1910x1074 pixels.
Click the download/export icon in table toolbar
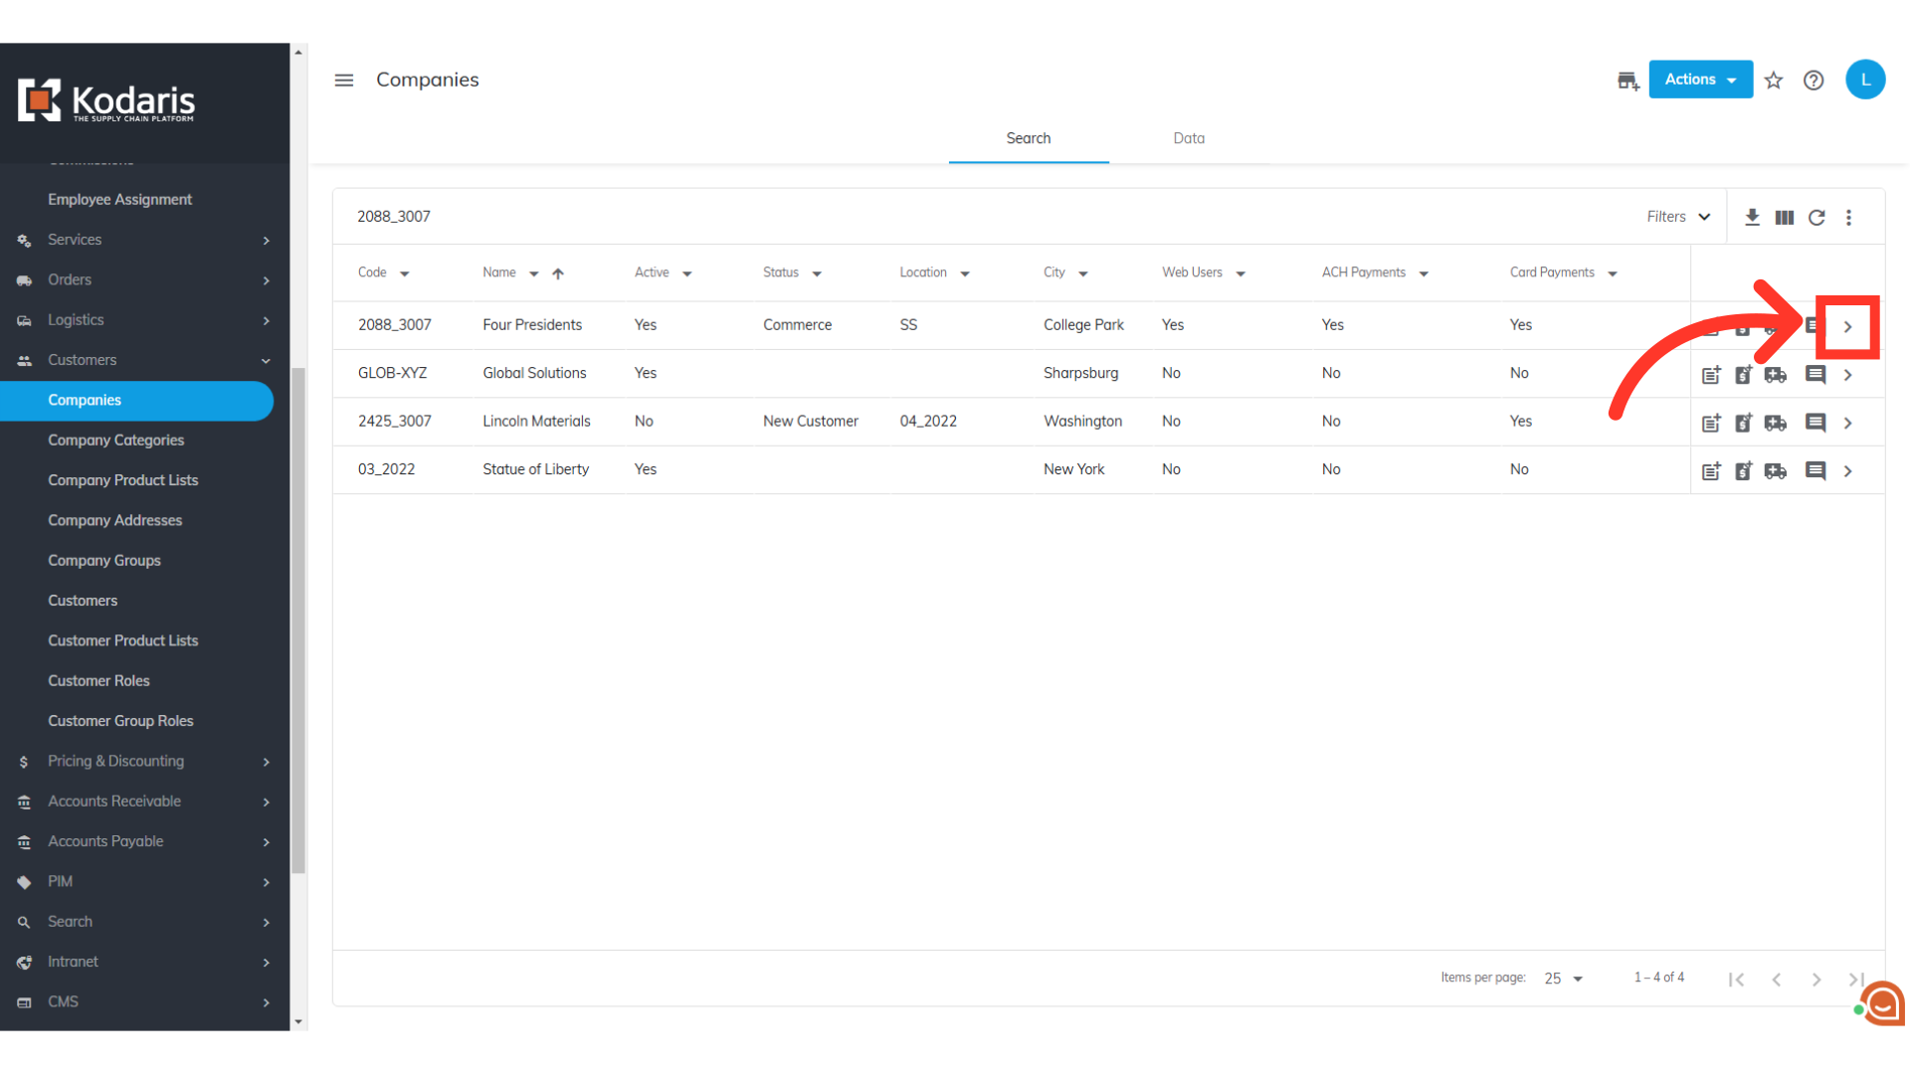click(1752, 217)
